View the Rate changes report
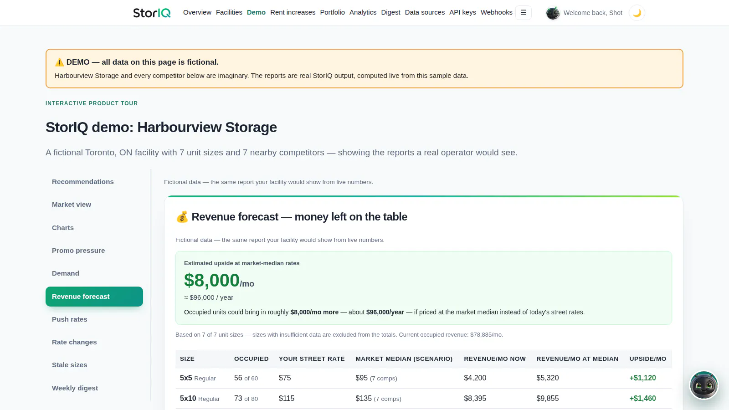The width and height of the screenshot is (729, 410). click(x=94, y=342)
